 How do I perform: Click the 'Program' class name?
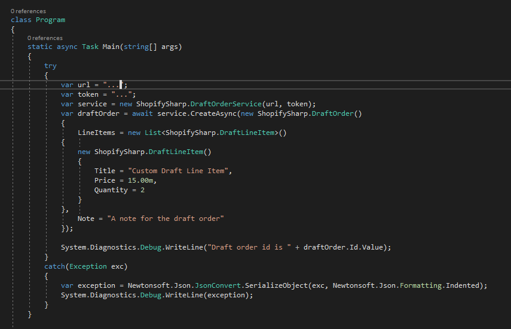pyautogui.click(x=51, y=20)
